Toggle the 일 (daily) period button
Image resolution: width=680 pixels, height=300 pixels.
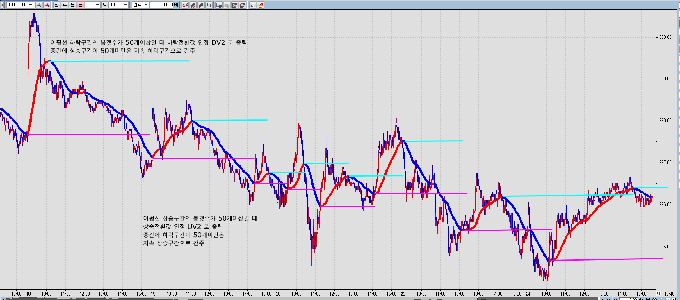click(x=57, y=5)
